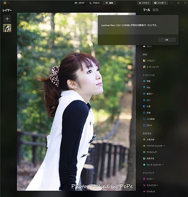
Task: Open the 現像 (Develop) tool
Action: [x=147, y=81]
